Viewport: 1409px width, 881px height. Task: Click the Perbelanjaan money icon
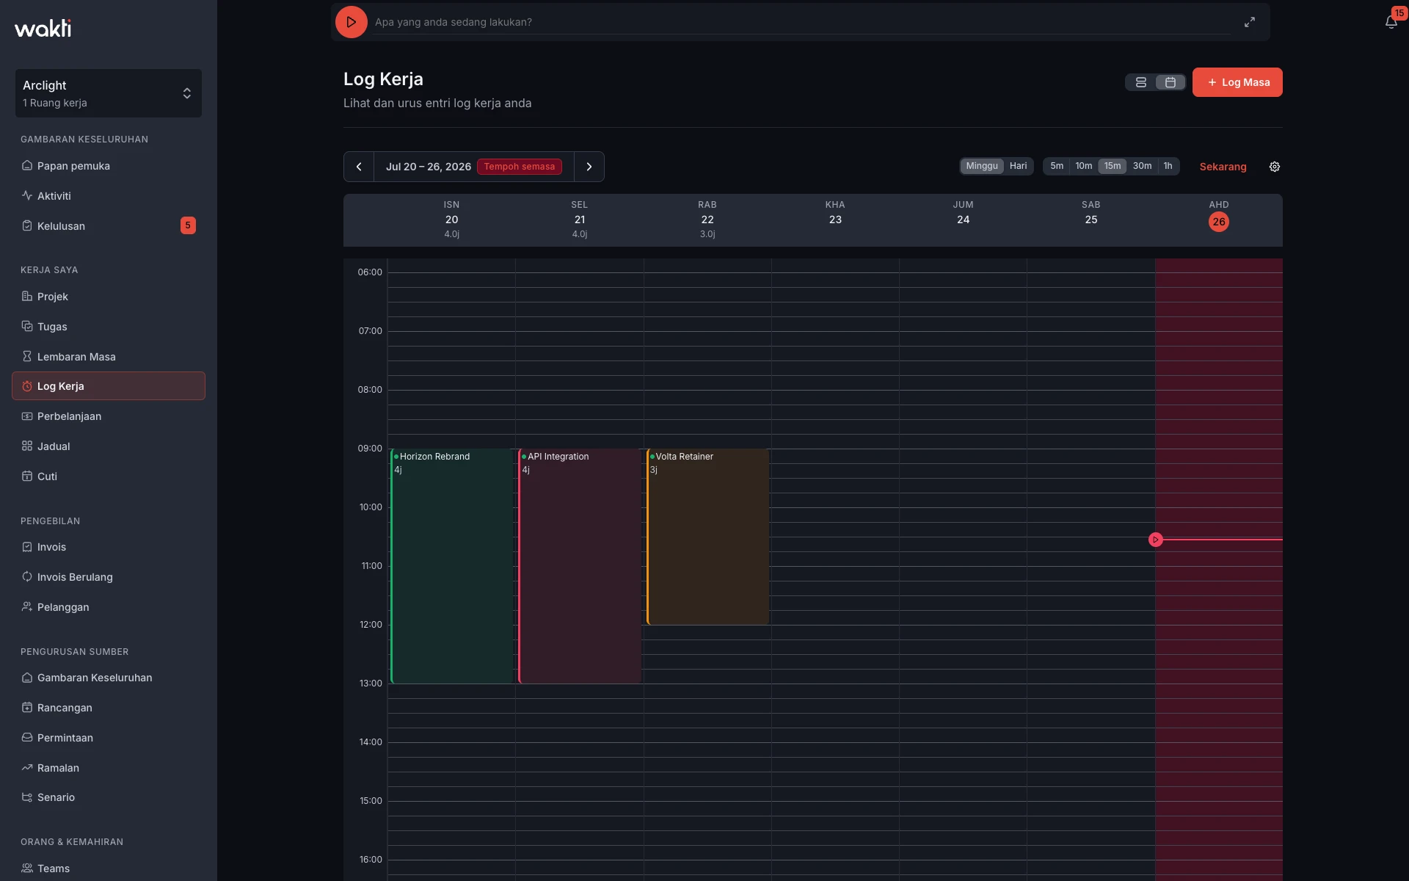click(27, 416)
